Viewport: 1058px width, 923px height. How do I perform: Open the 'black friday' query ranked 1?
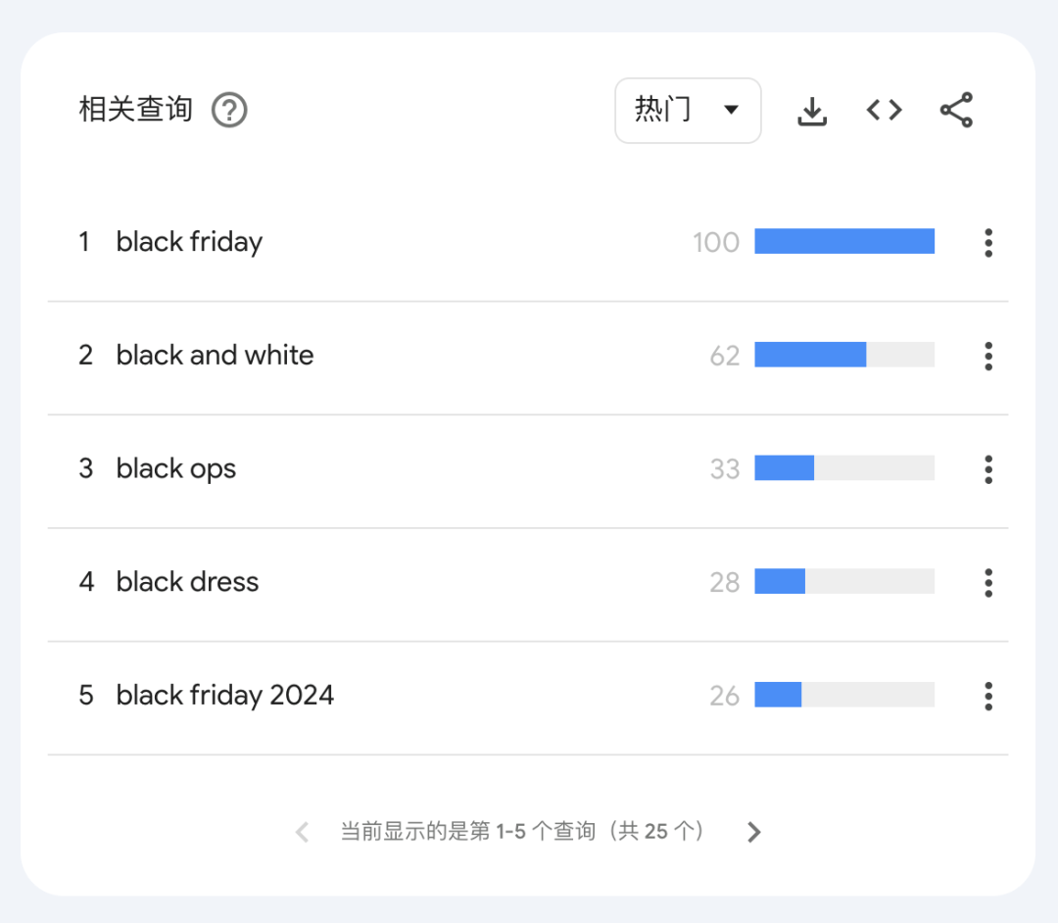pyautogui.click(x=190, y=242)
